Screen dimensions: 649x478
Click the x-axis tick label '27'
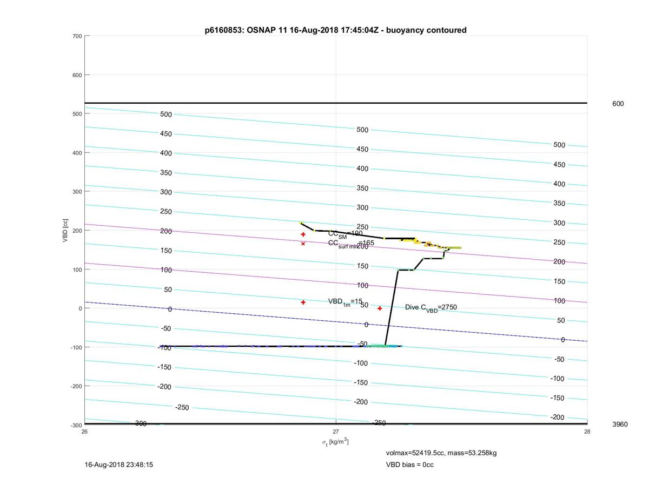coord(336,431)
